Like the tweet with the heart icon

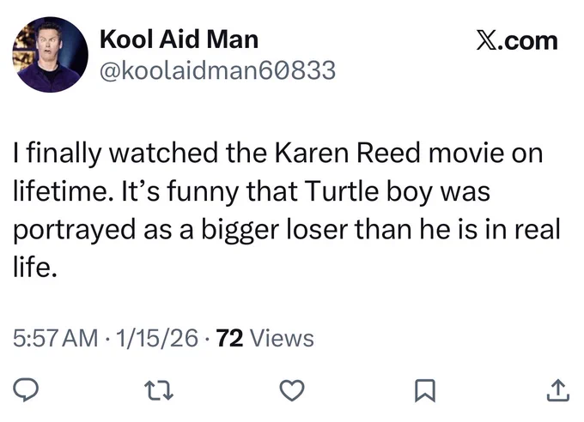click(292, 390)
